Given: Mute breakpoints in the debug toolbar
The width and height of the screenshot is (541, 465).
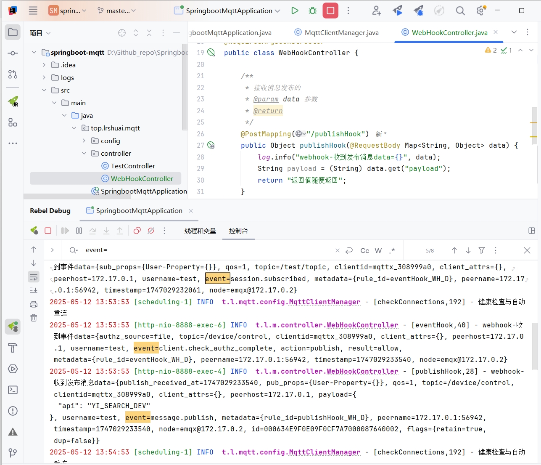Looking at the screenshot, I should coord(151,231).
